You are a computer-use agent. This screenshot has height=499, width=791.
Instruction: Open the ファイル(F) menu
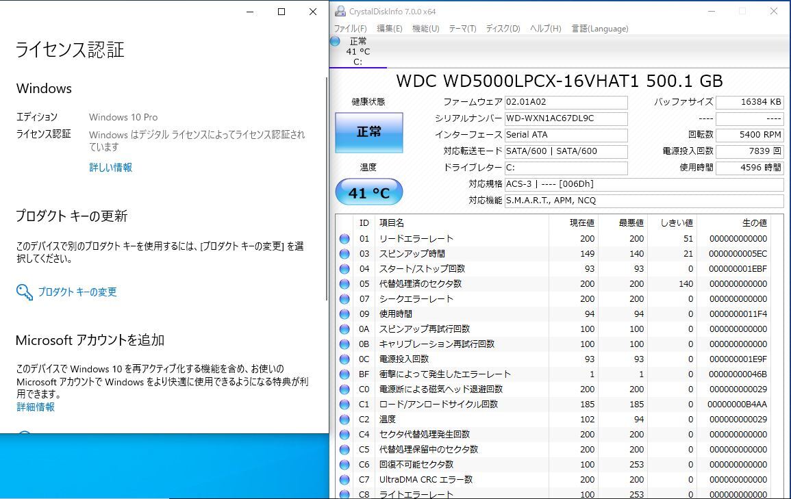coord(350,29)
